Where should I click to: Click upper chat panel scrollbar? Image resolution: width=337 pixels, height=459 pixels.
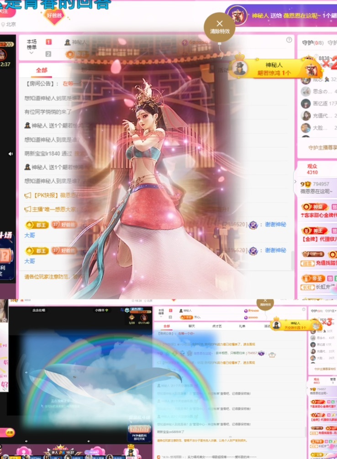click(292, 261)
